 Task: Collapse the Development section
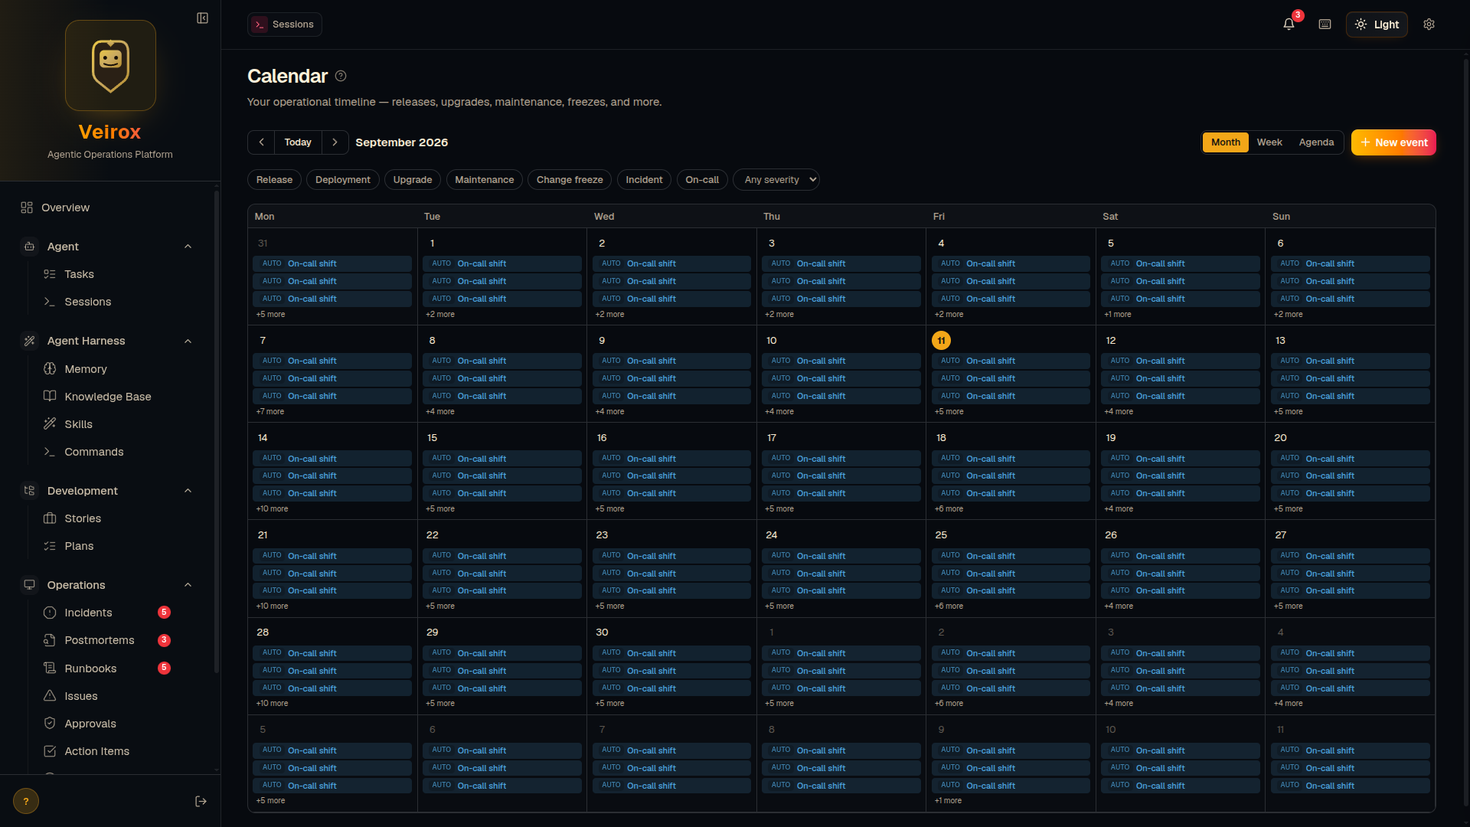click(188, 491)
